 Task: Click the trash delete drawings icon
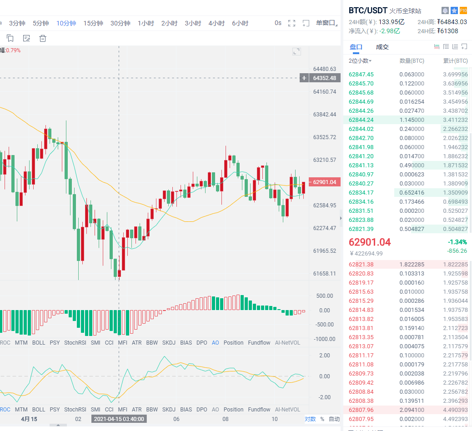tap(43, 38)
